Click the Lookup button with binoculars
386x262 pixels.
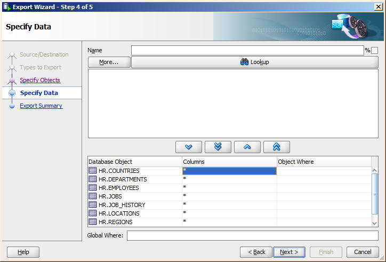(x=255, y=62)
